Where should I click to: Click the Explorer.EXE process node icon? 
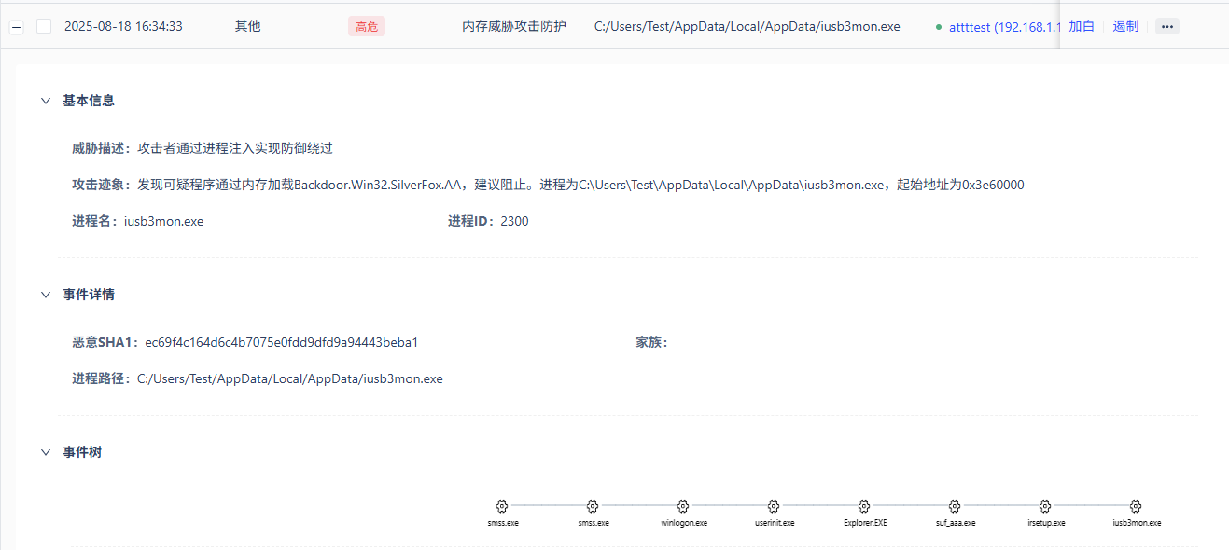coord(864,506)
